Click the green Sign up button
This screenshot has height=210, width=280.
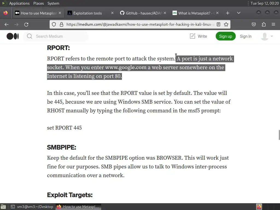click(x=226, y=36)
